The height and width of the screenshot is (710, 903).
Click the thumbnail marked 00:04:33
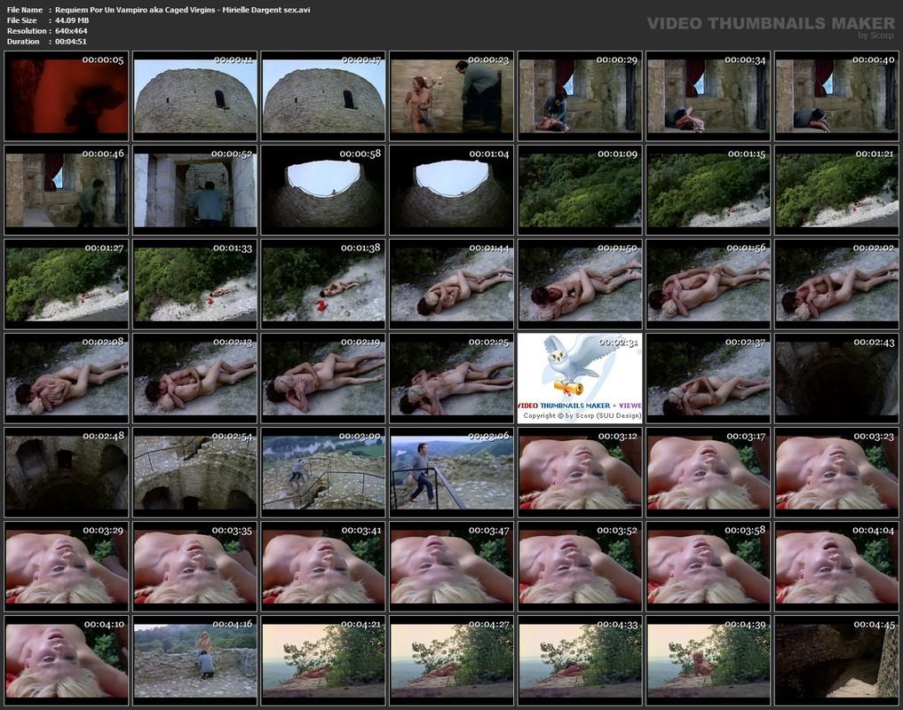click(x=580, y=660)
